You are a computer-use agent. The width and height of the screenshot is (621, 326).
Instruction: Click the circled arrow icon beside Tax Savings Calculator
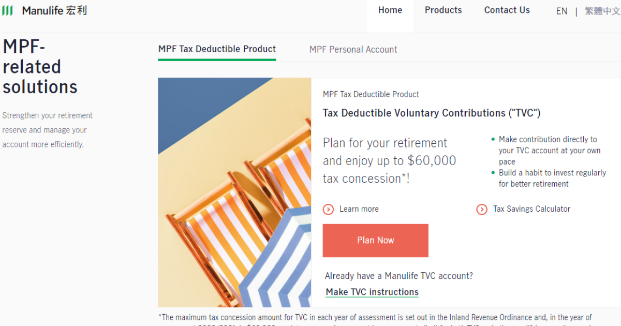click(482, 210)
